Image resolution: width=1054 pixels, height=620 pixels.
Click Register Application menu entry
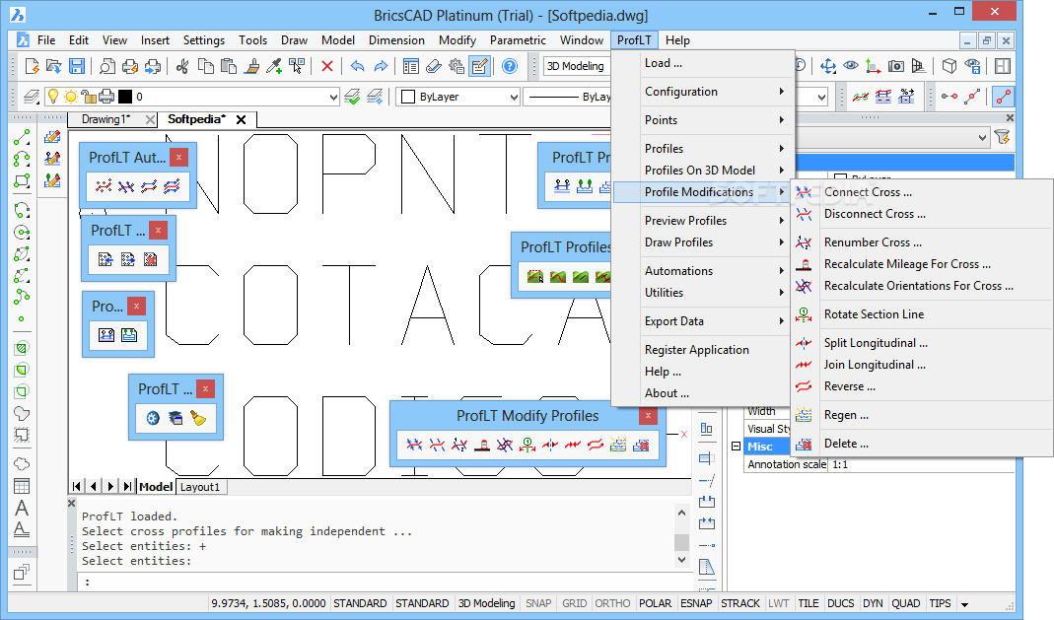pos(696,349)
